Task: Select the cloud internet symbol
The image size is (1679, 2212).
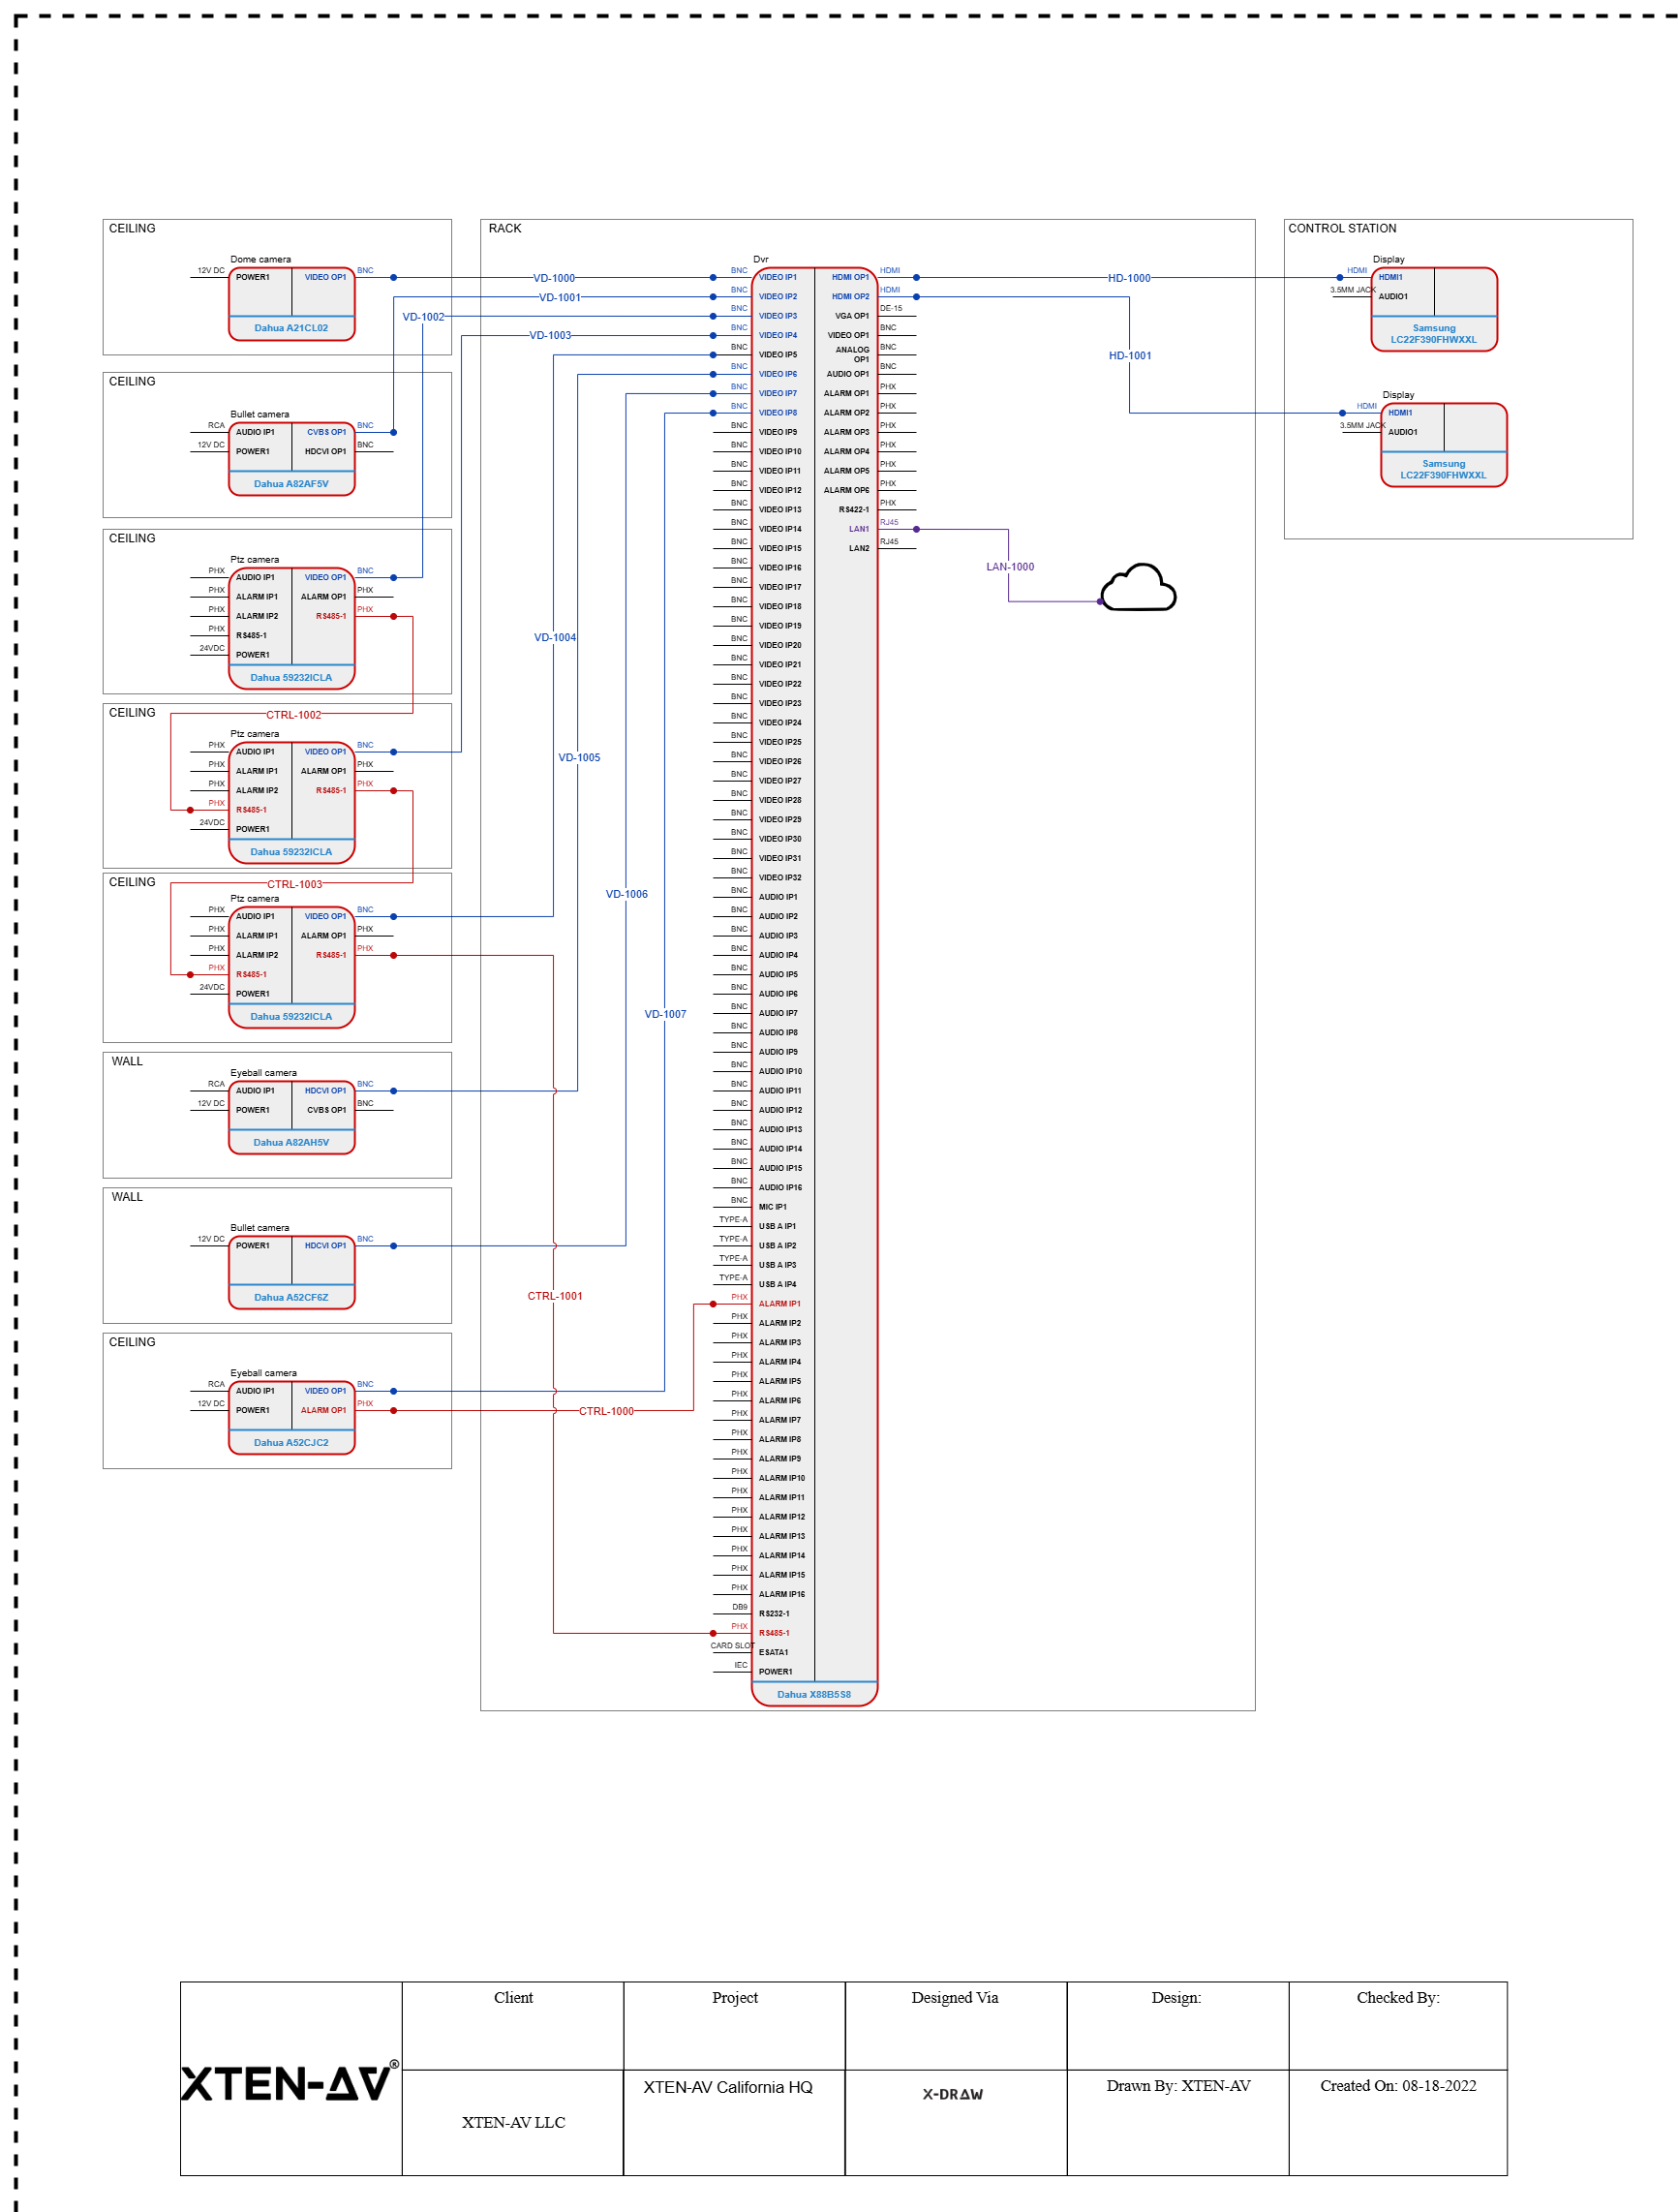Action: pos(1140,590)
